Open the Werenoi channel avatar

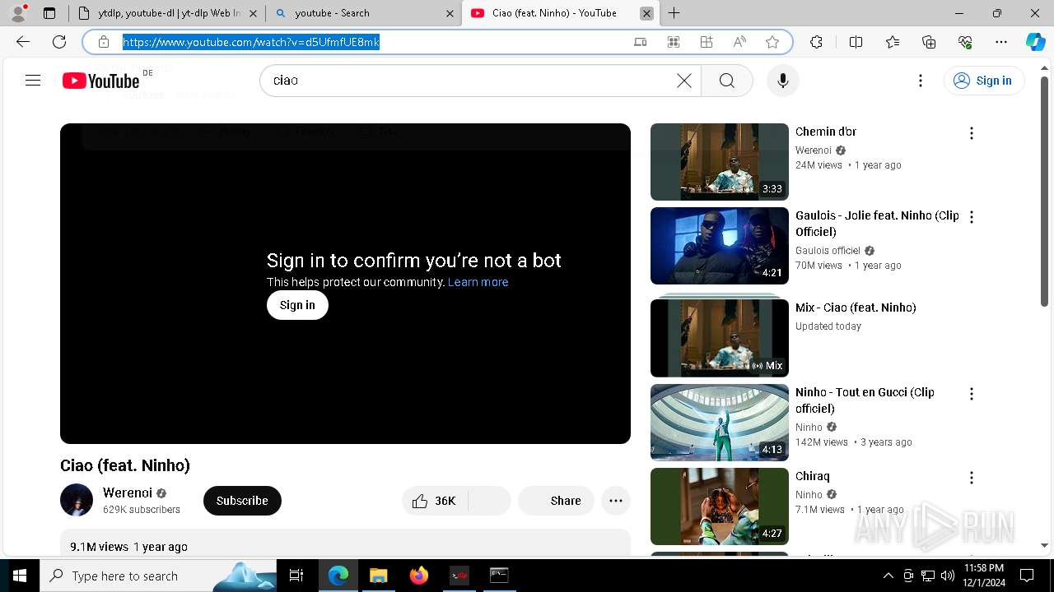point(77,500)
